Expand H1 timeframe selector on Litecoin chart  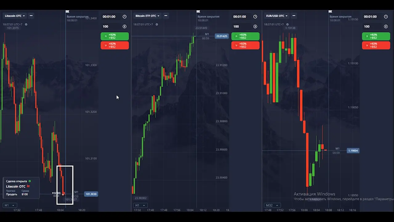(x=10, y=205)
